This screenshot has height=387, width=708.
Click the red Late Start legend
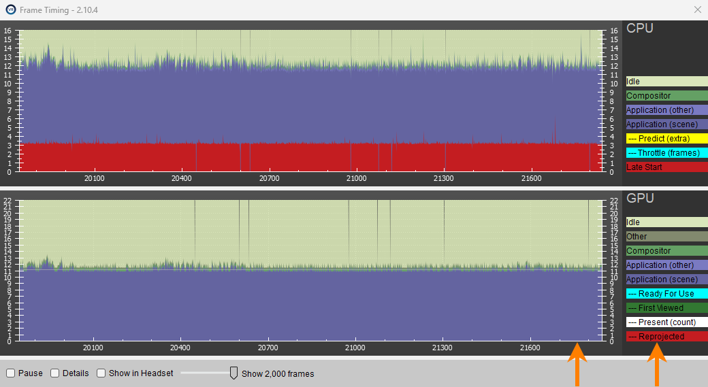pyautogui.click(x=666, y=167)
